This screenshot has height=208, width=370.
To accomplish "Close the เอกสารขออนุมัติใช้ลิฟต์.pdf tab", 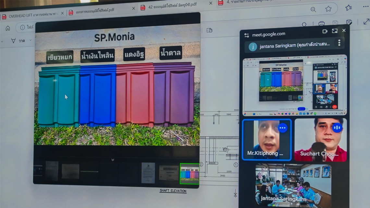I will [x=134, y=8].
